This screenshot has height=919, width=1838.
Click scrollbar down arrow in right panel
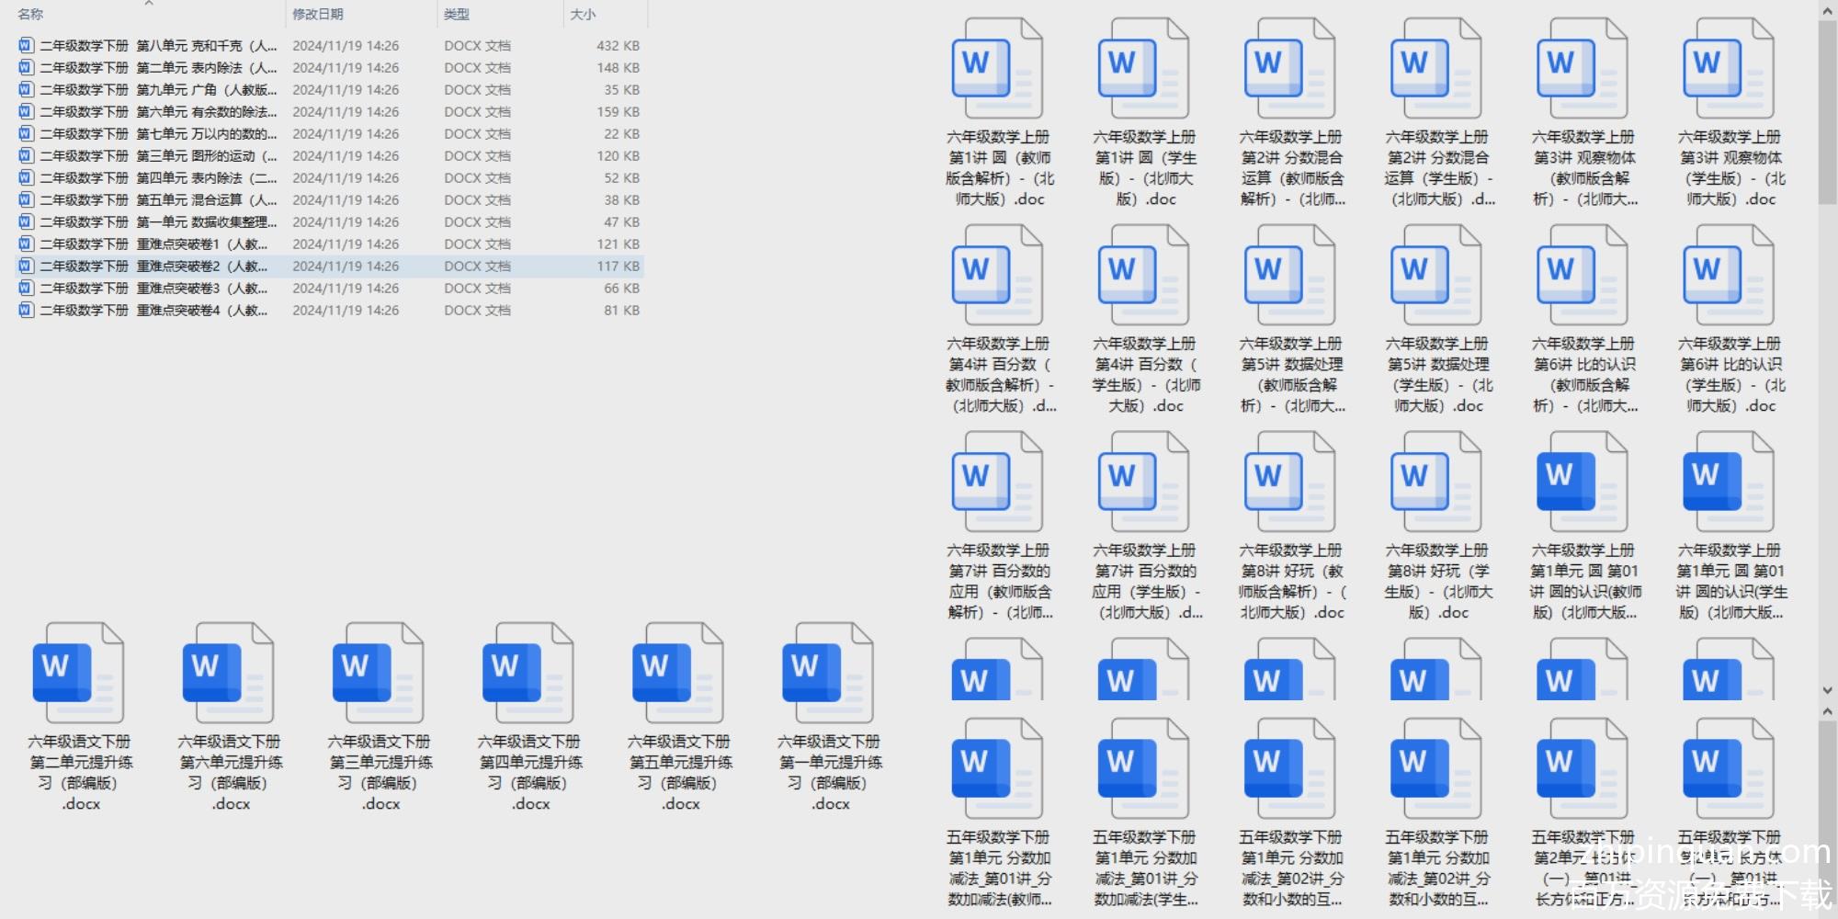click(1827, 690)
